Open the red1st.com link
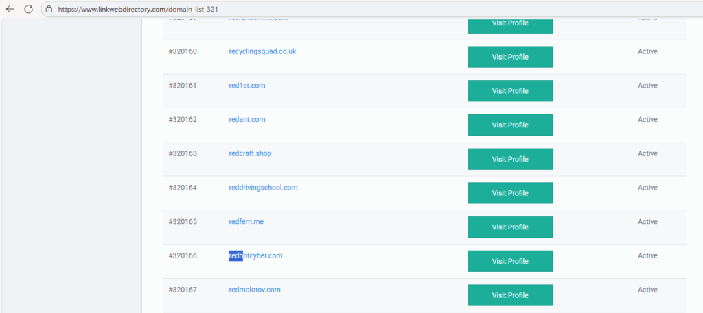703x313 pixels. (x=247, y=86)
